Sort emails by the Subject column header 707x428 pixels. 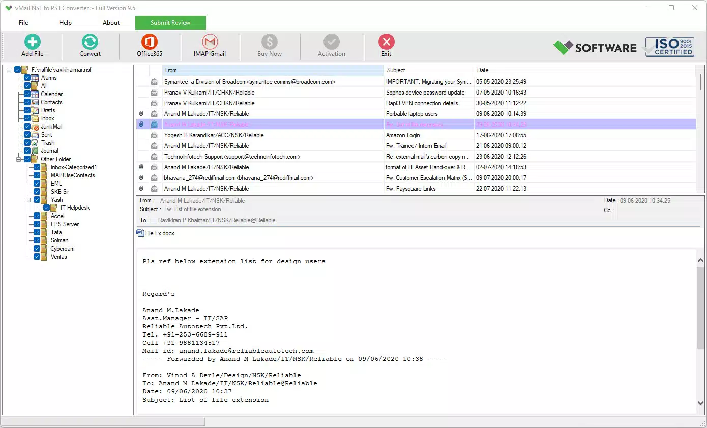tap(429, 70)
